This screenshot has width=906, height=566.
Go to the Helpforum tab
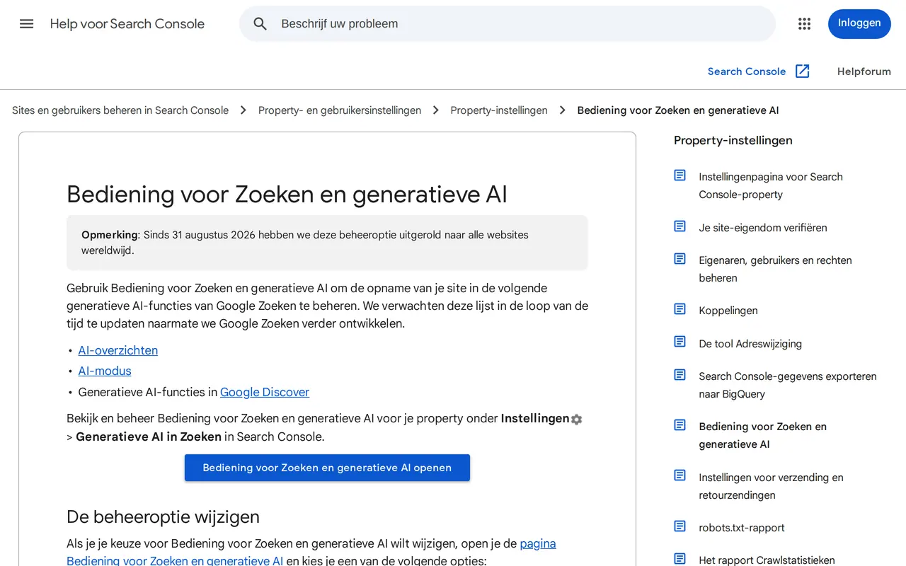tap(864, 71)
